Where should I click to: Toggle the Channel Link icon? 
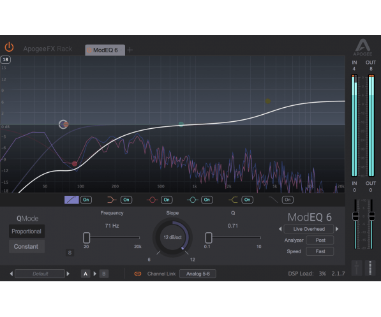[138, 274]
